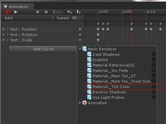Select Use Light Probes property text
The width and height of the screenshot is (166, 124).
(x=108, y=97)
